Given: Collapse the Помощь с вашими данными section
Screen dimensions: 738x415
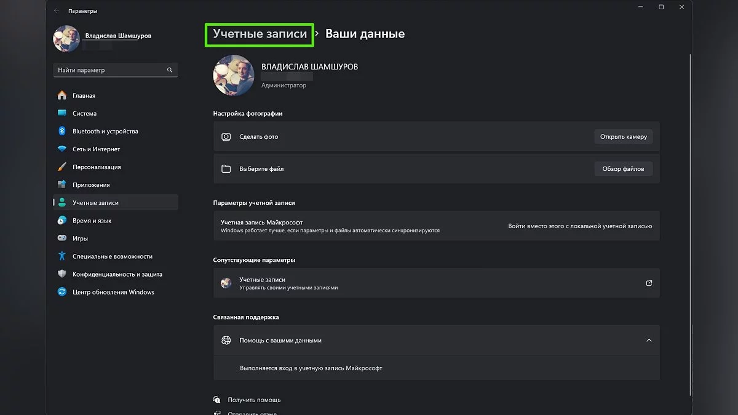Looking at the screenshot, I should click(x=649, y=340).
